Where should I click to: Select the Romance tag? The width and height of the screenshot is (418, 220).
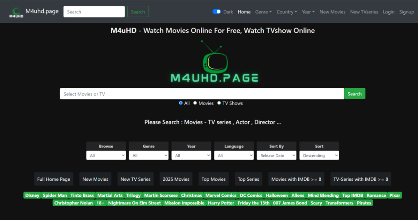click(x=376, y=196)
